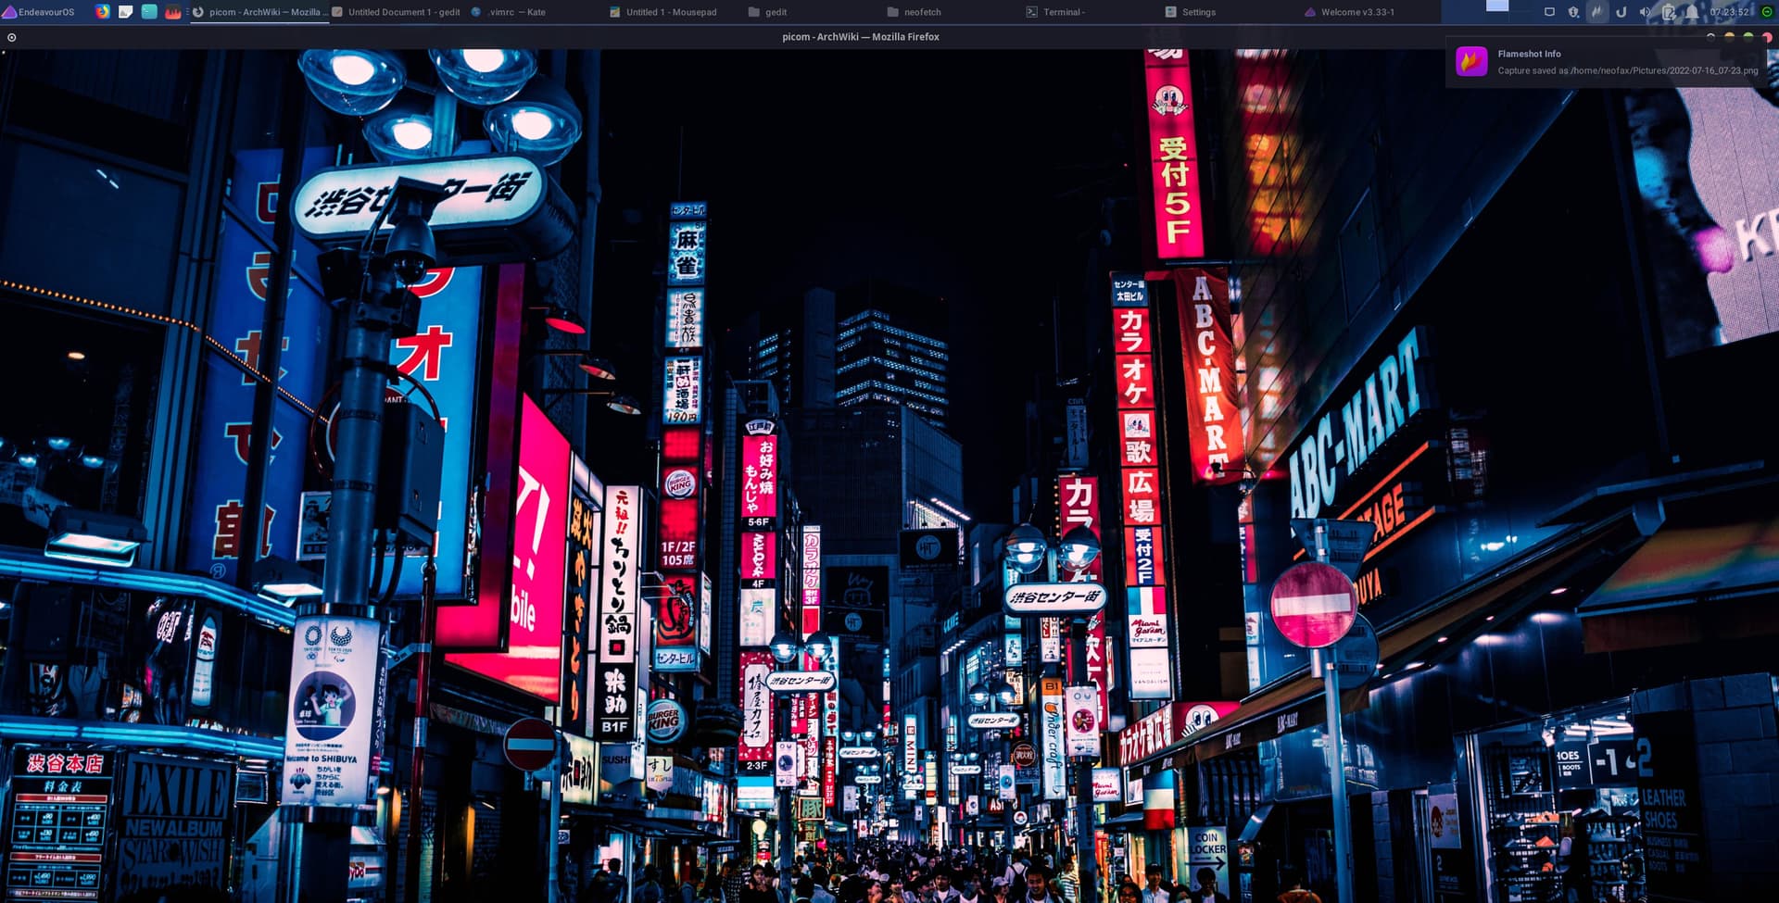Viewport: 1779px width, 903px height.
Task: Launch the teal terminal panel launcher
Action: pos(148,12)
